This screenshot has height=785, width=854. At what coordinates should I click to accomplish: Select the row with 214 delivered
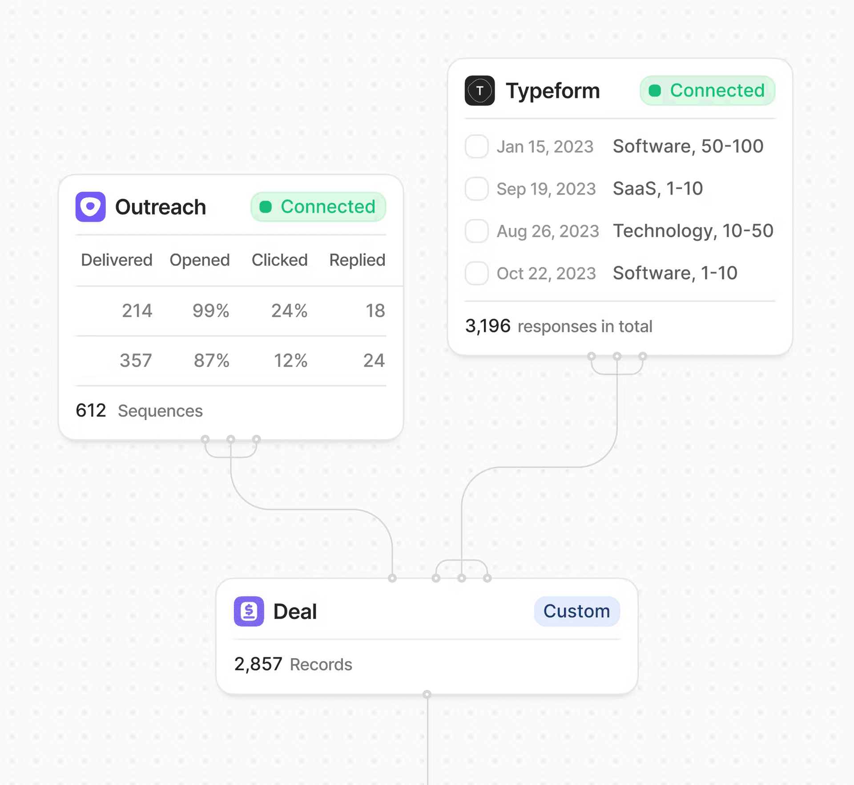[x=230, y=311]
